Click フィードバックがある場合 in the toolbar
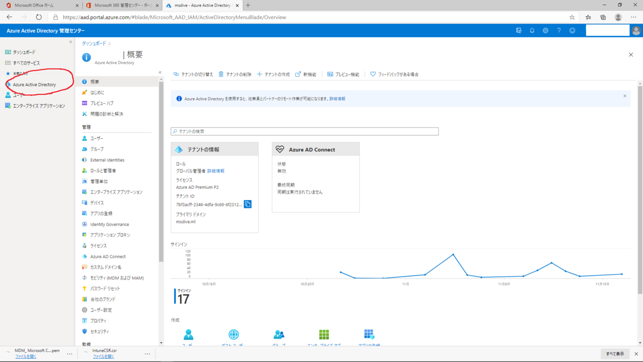This screenshot has height=362, width=643. point(394,75)
